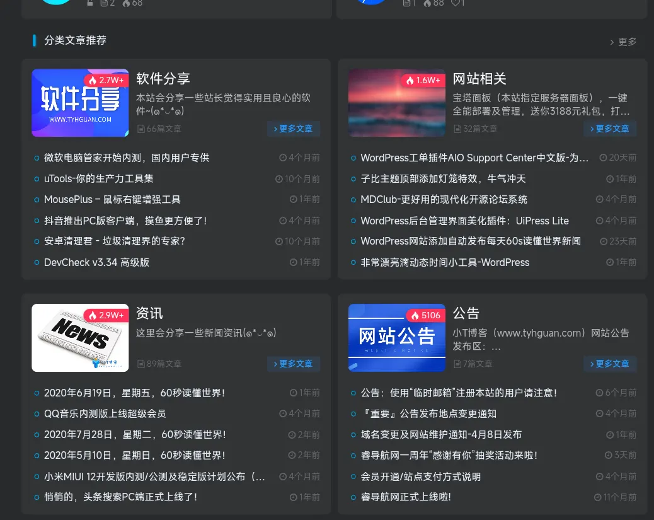Screen dimensions: 654x520
Task: Click 89篇文章 count in 资讯
Action: pyautogui.click(x=160, y=364)
